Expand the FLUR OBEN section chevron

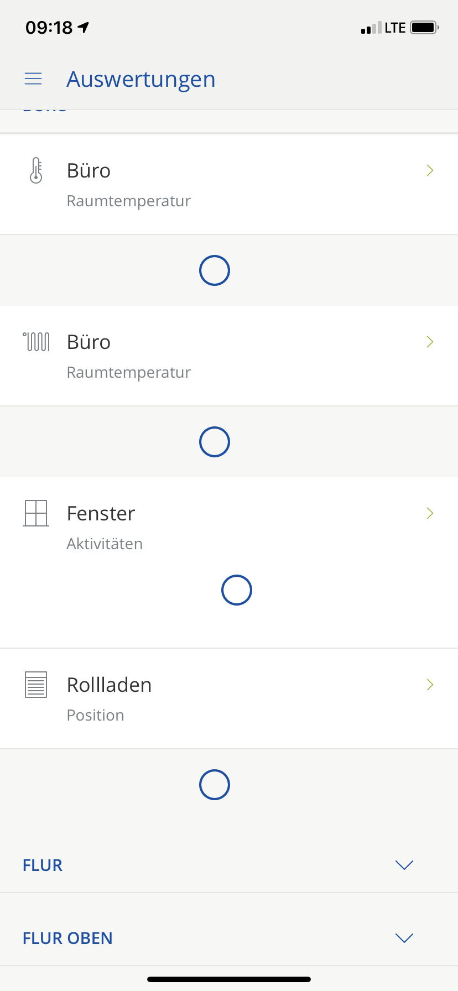[404, 938]
